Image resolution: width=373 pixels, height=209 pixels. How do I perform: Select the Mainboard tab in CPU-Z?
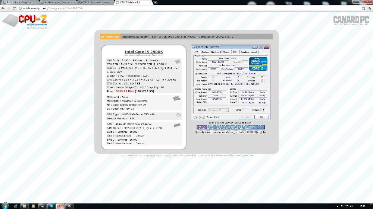click(x=216, y=52)
